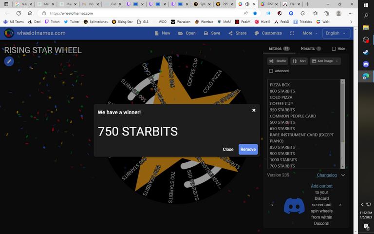This screenshot has width=374, height=234.
Task: Reload the page in browser
Action: [x=19, y=13]
